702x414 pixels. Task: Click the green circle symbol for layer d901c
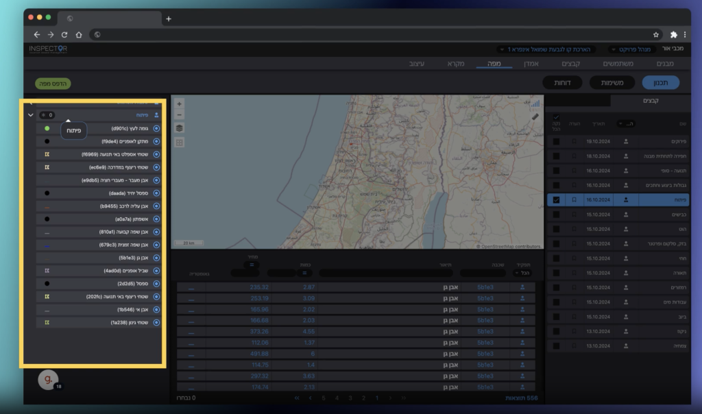click(x=47, y=128)
